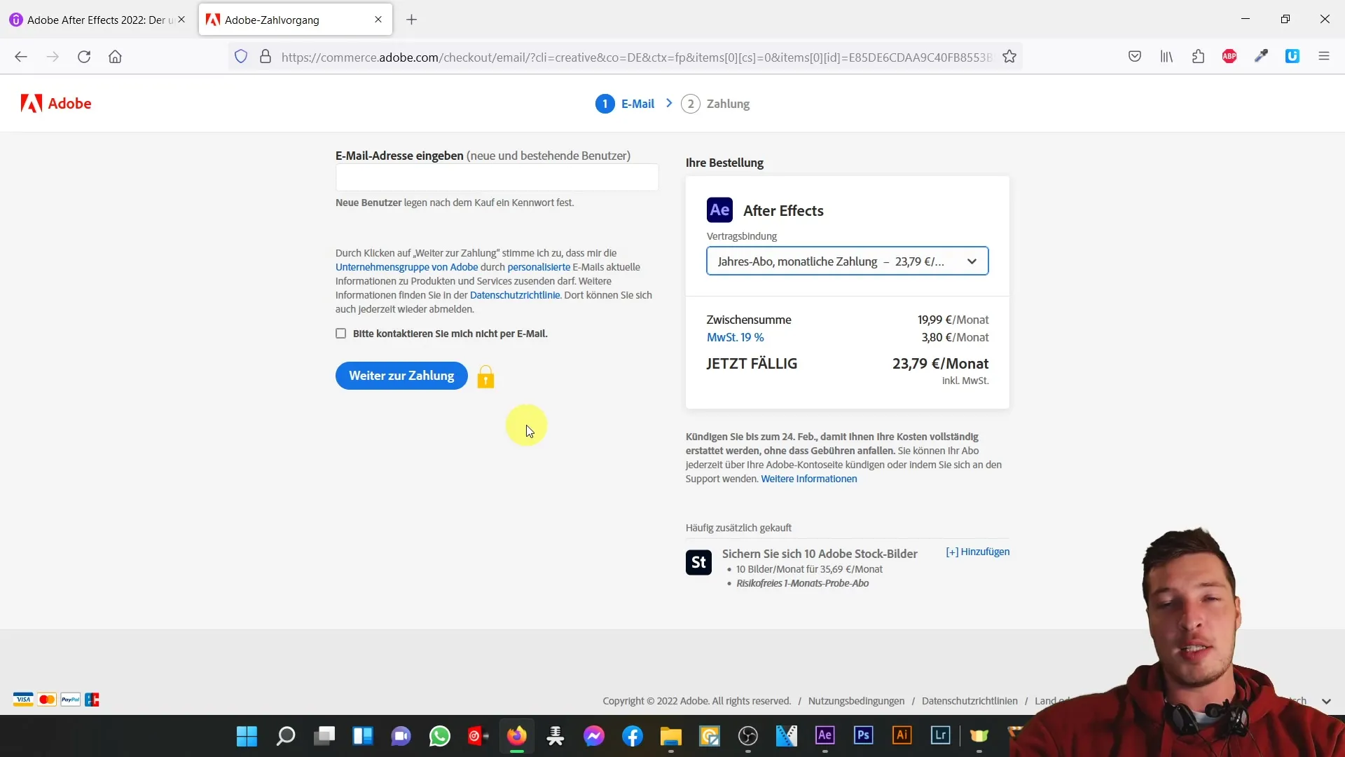Open Facebook from the taskbar
The height and width of the screenshot is (757, 1345).
633,736
